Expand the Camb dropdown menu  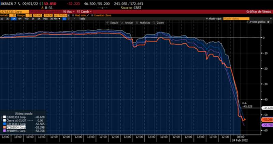[x=84, y=11]
